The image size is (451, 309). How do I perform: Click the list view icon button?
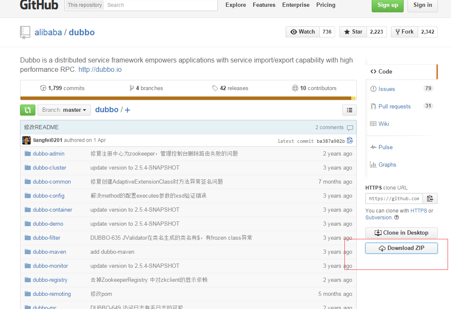350,110
